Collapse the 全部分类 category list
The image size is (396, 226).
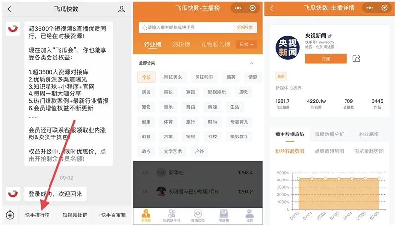click(x=252, y=63)
